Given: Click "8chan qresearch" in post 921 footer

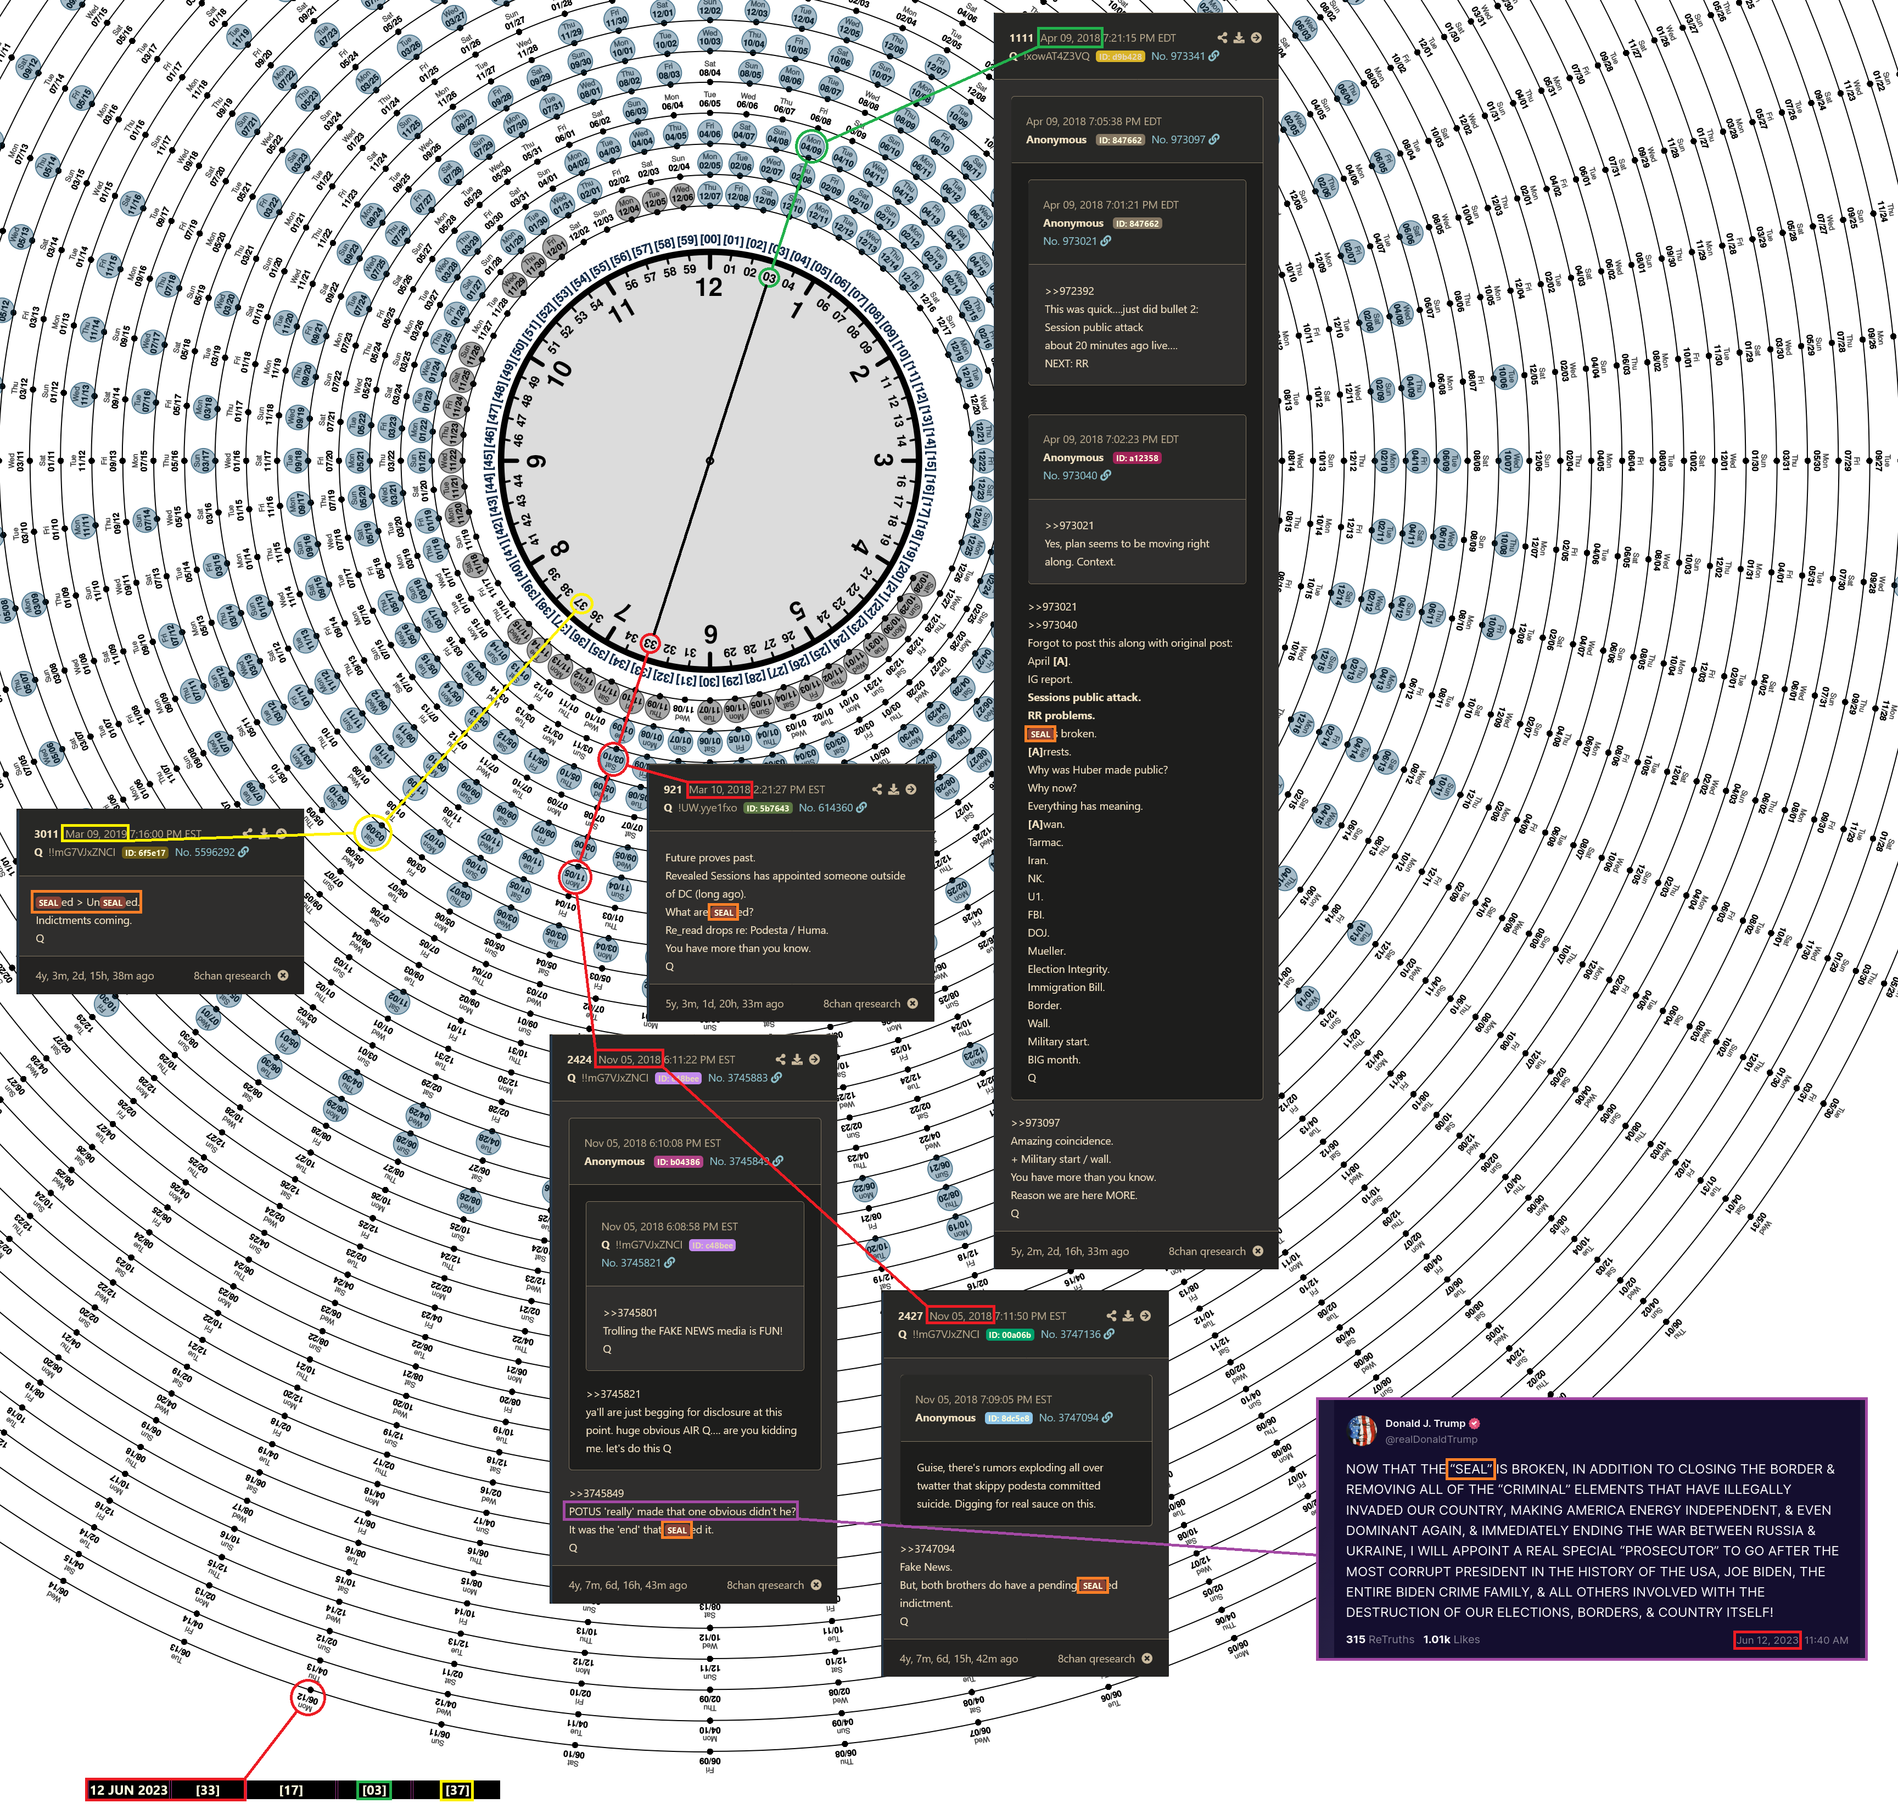Looking at the screenshot, I should [862, 1004].
